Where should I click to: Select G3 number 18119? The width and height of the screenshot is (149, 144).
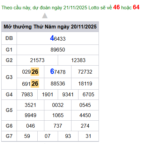85,84
